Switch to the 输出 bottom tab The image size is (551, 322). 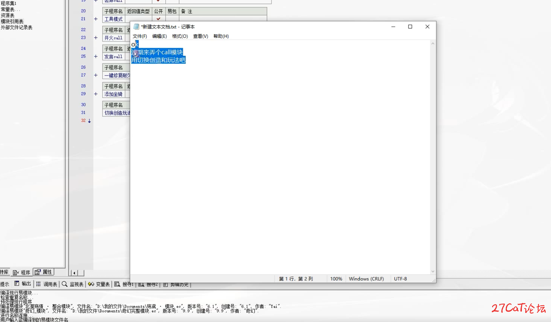click(23, 284)
